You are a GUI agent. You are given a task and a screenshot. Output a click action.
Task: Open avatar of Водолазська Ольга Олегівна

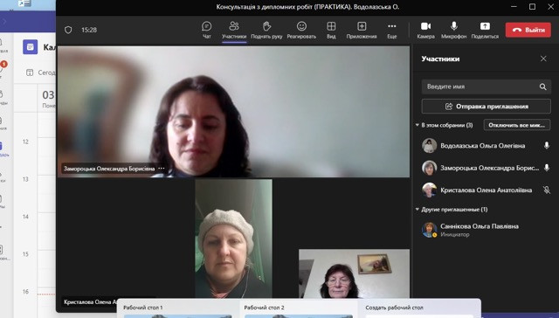[x=429, y=145]
